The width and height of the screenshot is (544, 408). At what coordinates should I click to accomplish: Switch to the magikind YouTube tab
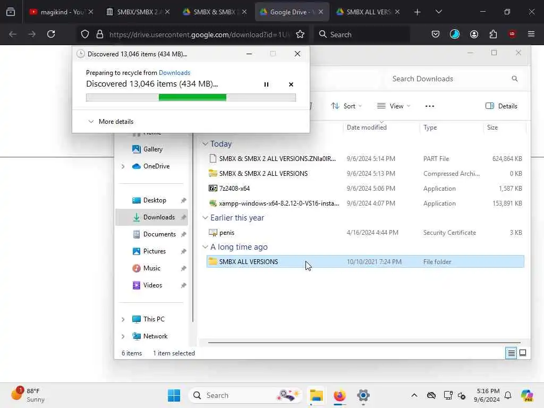click(x=62, y=12)
